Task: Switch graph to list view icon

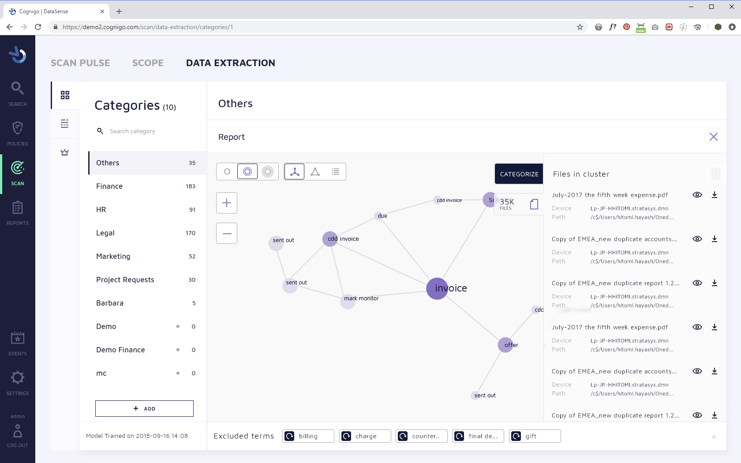Action: tap(336, 172)
